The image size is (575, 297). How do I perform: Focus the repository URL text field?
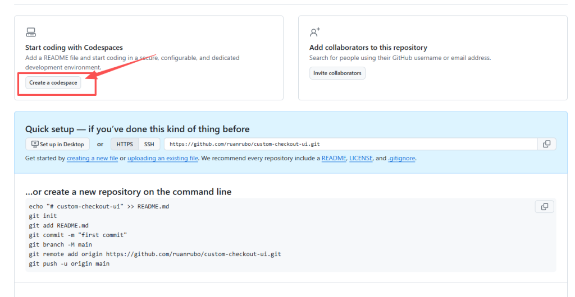click(348, 144)
